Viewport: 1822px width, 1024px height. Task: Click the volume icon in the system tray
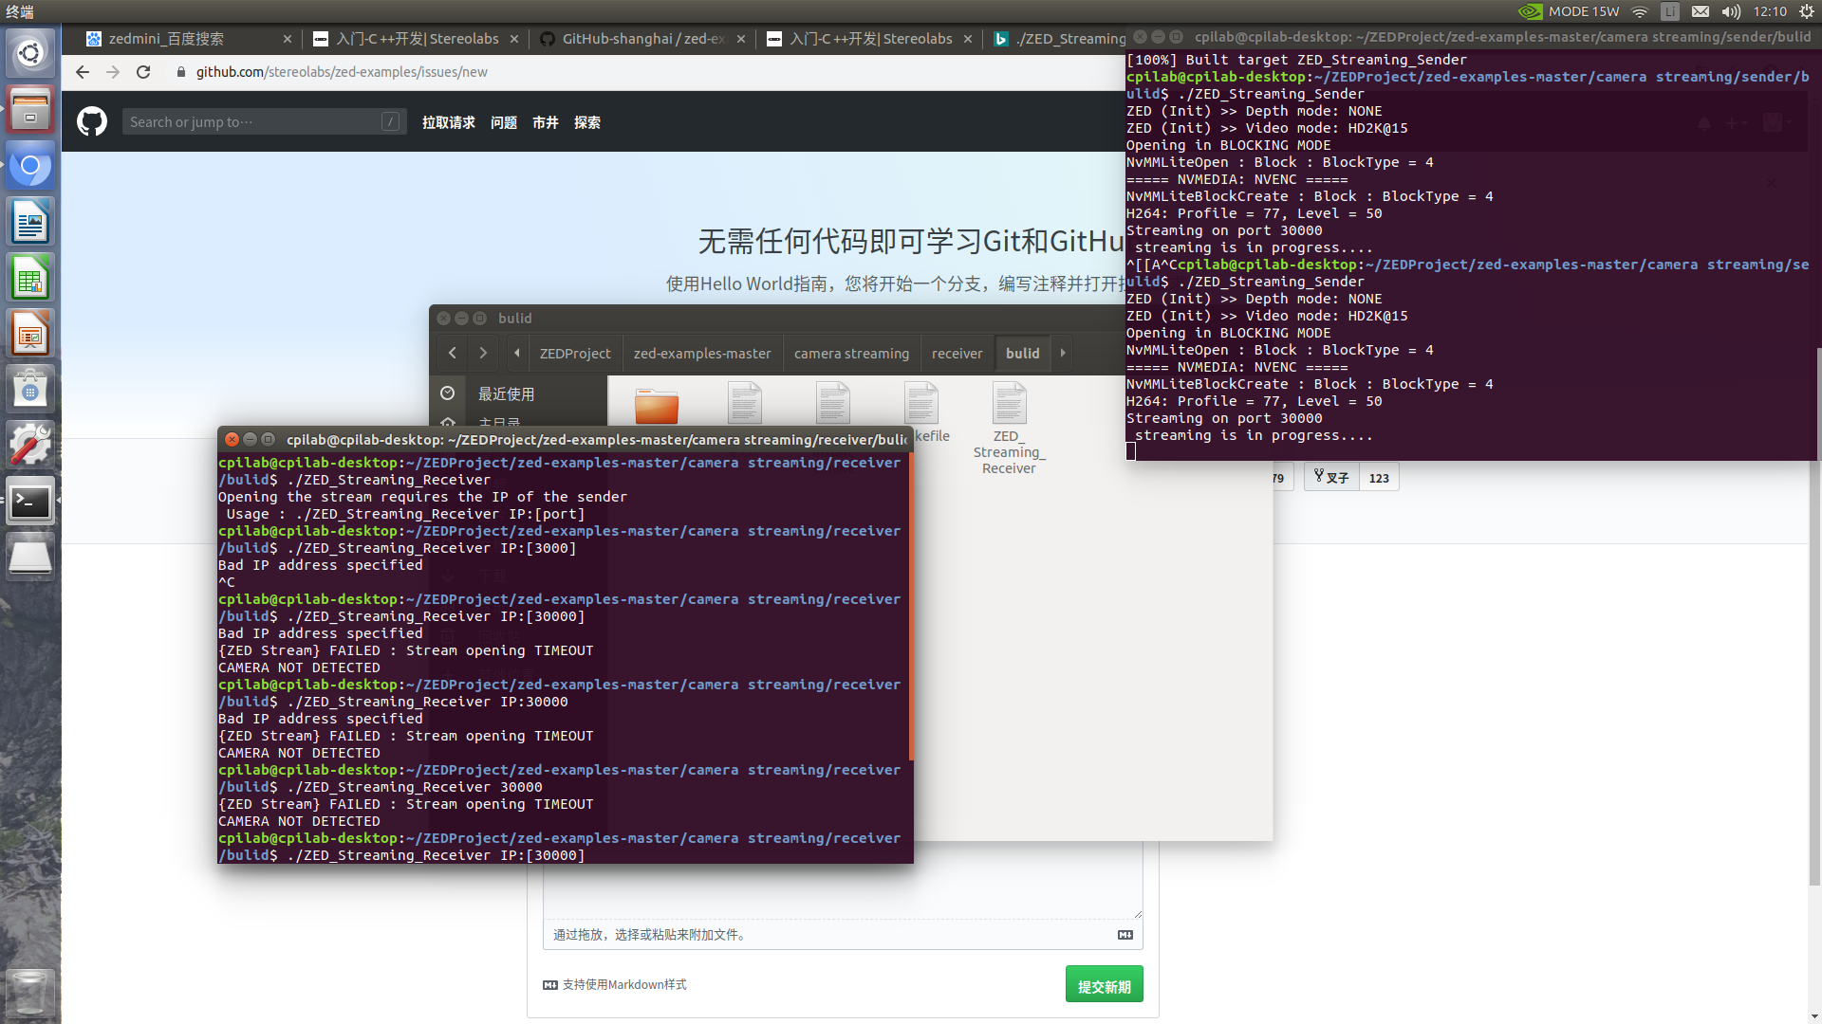1731,12
